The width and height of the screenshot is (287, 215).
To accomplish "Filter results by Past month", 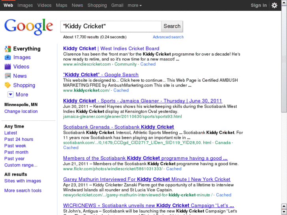I will (x=16, y=152).
